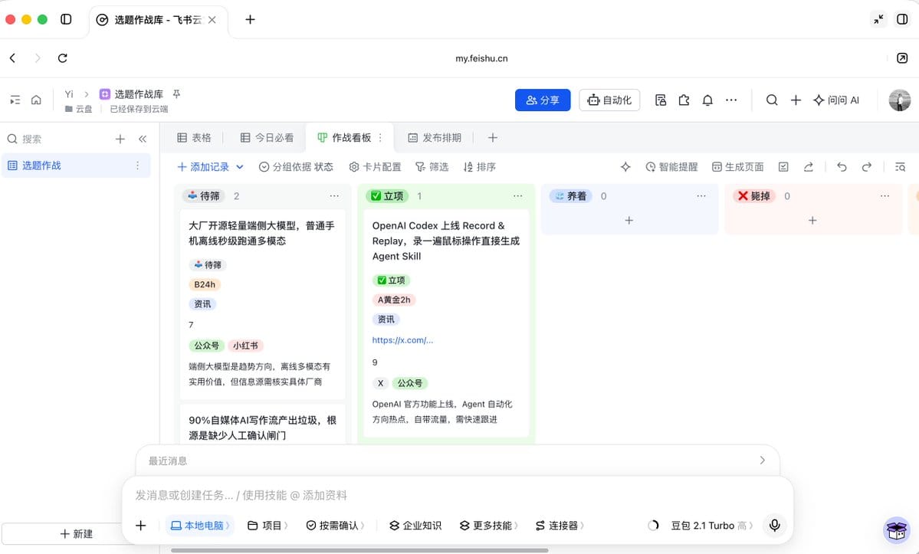Close the 选题作战库 browser tab
919x554 pixels.
(x=212, y=20)
